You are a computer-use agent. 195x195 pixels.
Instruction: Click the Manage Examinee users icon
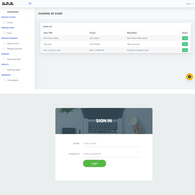4,48
